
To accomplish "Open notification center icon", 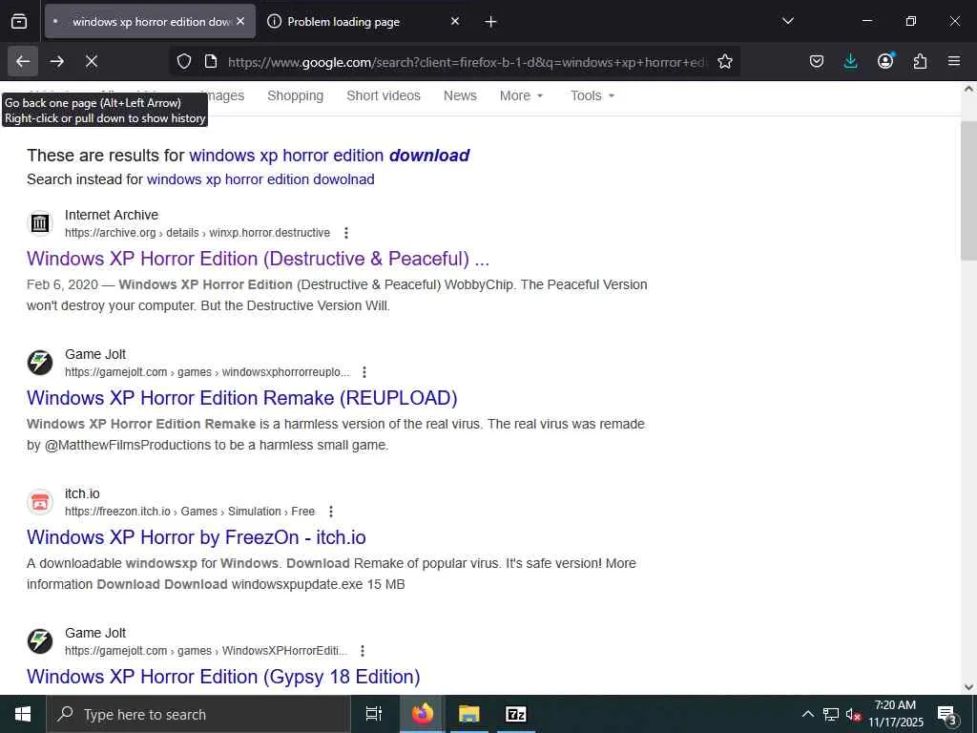I will click(x=947, y=714).
